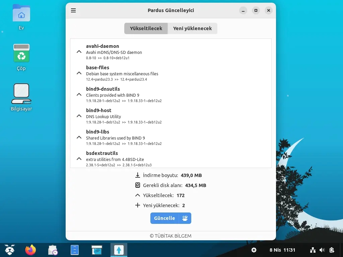Open the volume icon in the system tray

click(322, 250)
